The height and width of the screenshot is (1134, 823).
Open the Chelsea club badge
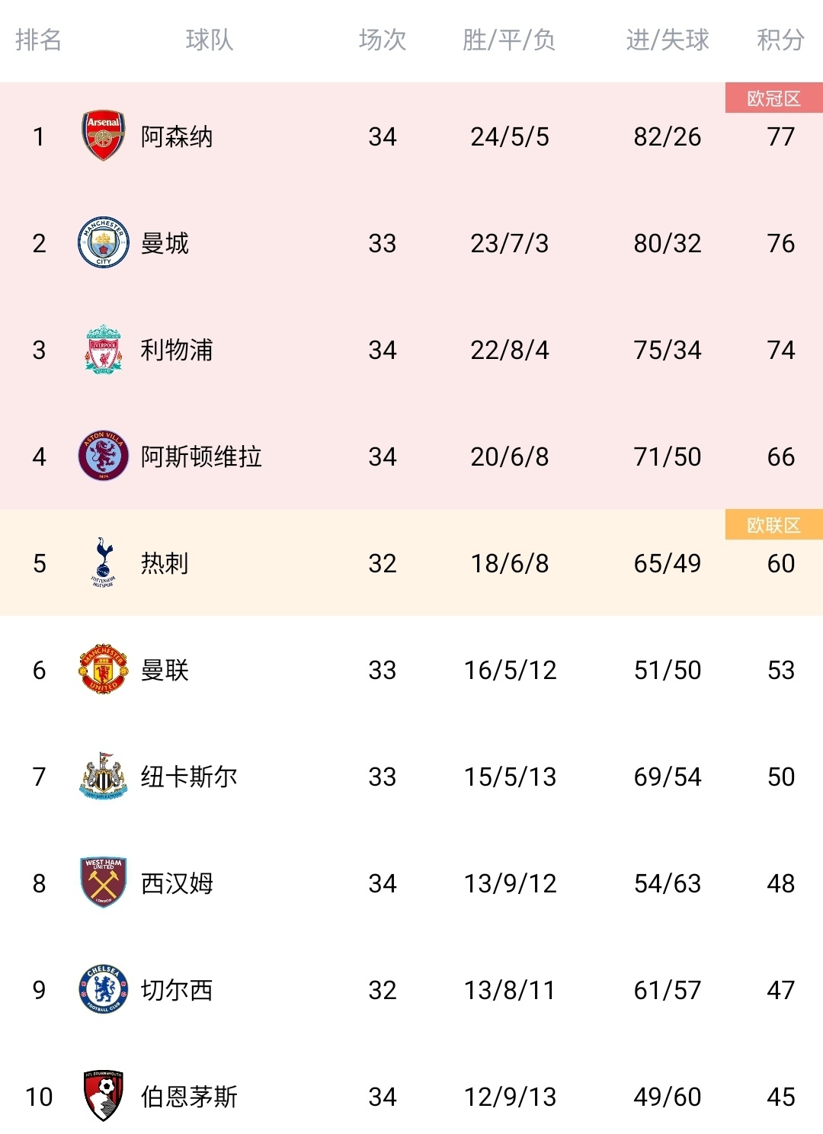tap(104, 990)
